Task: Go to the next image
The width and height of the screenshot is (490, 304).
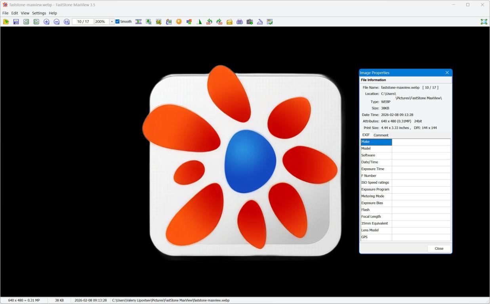Action: click(36, 22)
